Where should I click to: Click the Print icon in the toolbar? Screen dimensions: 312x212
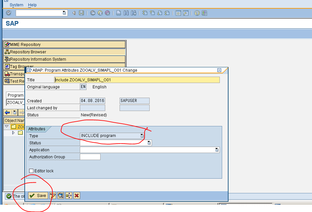pyautogui.click(x=119, y=13)
